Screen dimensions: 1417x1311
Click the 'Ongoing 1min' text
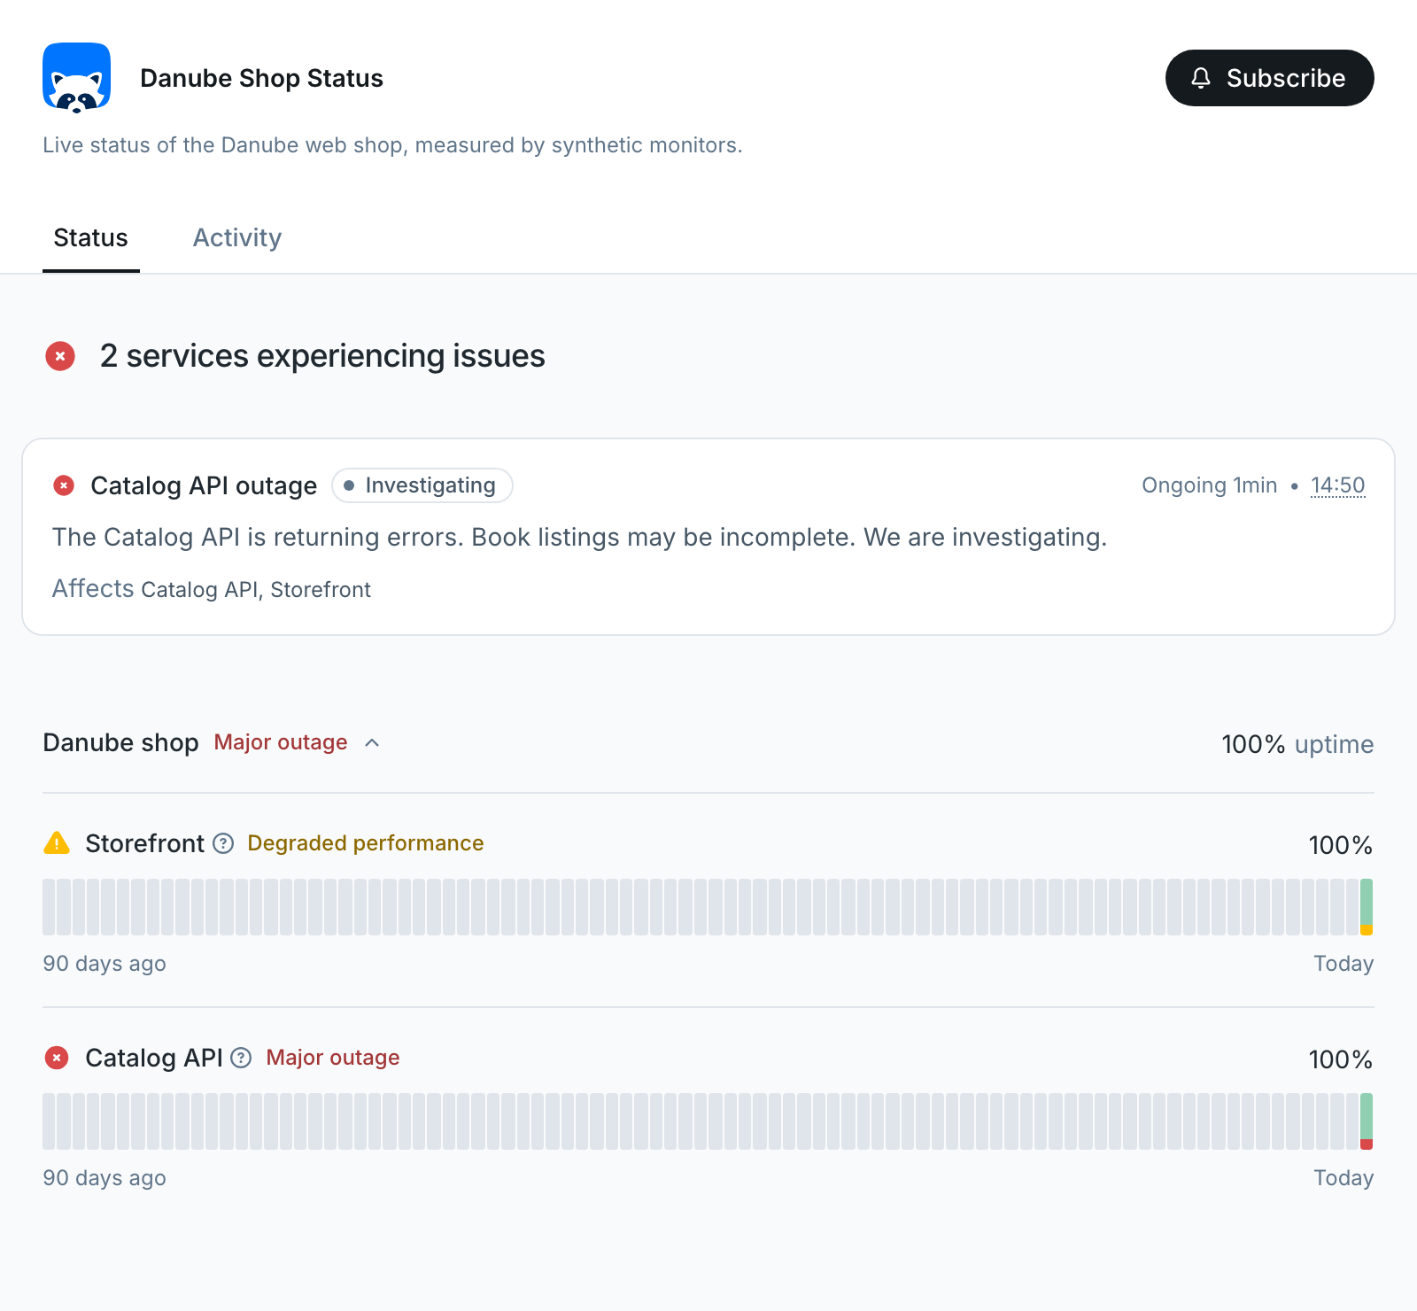click(x=1209, y=485)
